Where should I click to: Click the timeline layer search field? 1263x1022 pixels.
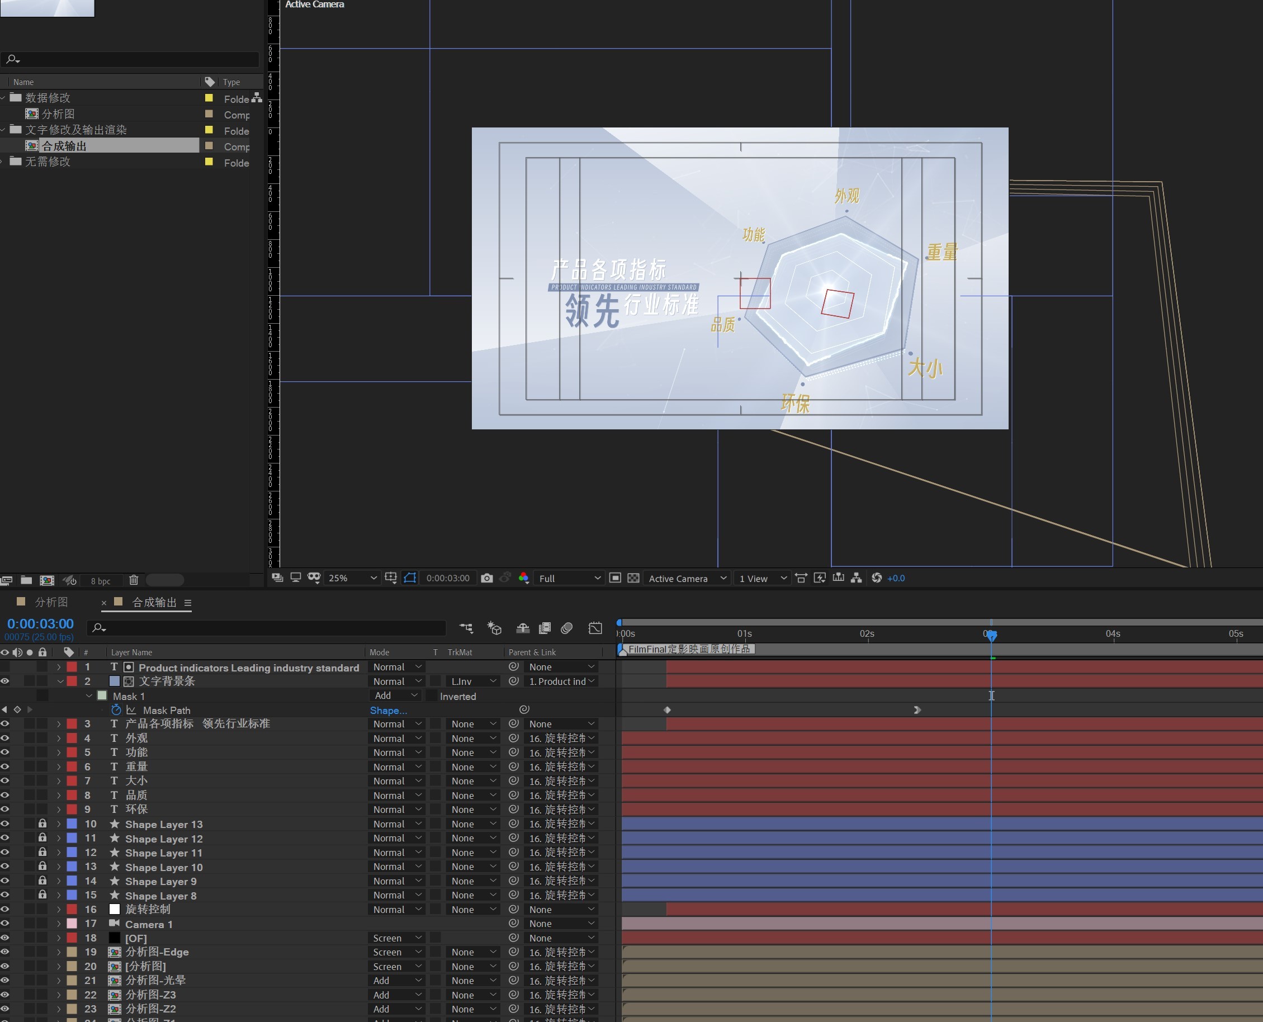pyautogui.click(x=266, y=628)
